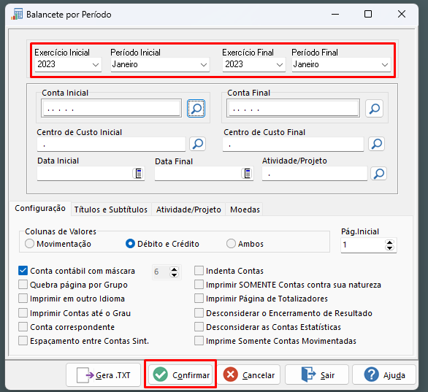Maximize the Balancete por Período window
The height and width of the screenshot is (392, 428).
coord(368,14)
